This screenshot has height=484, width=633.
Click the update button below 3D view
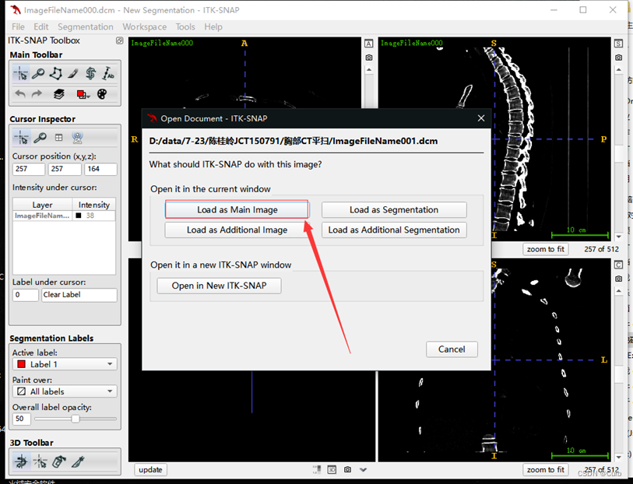coord(150,470)
